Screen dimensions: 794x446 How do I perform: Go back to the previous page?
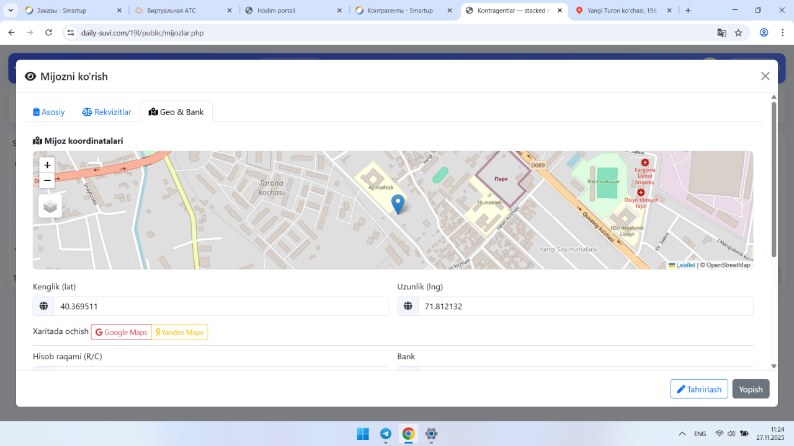click(x=11, y=33)
